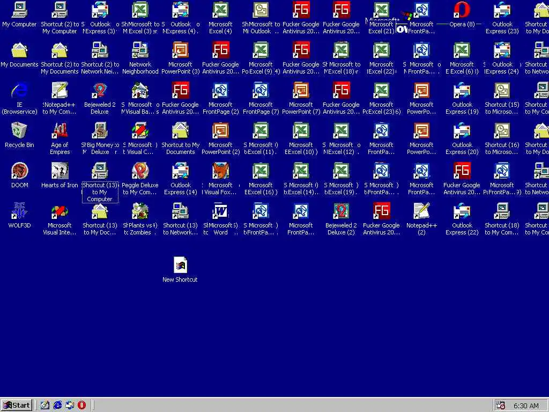
Task: Launch Internet Explorer from Quick Launch
Action: pyautogui.click(x=57, y=406)
